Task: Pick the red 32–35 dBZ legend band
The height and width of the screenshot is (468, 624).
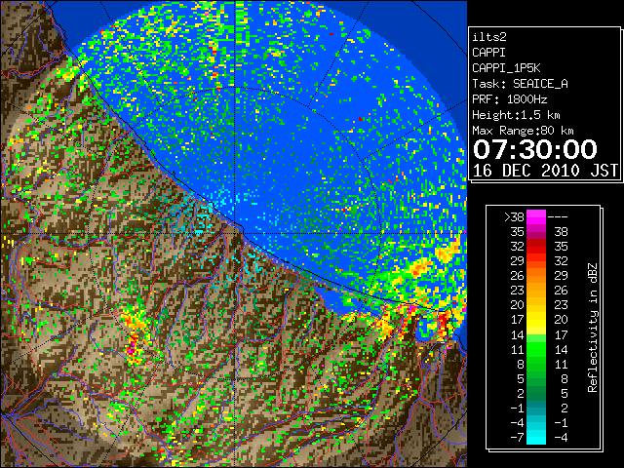Action: tap(536, 247)
